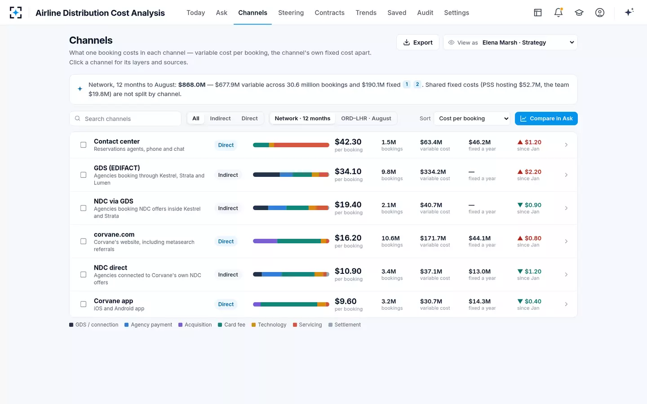This screenshot has height=404, width=647.
Task: Go to the Today tab
Action: pos(196,13)
